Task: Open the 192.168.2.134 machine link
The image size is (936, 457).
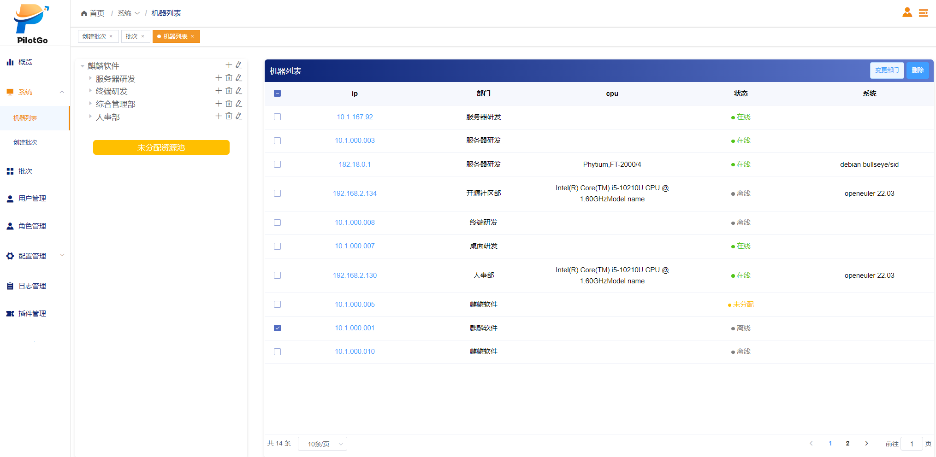Action: coord(355,193)
